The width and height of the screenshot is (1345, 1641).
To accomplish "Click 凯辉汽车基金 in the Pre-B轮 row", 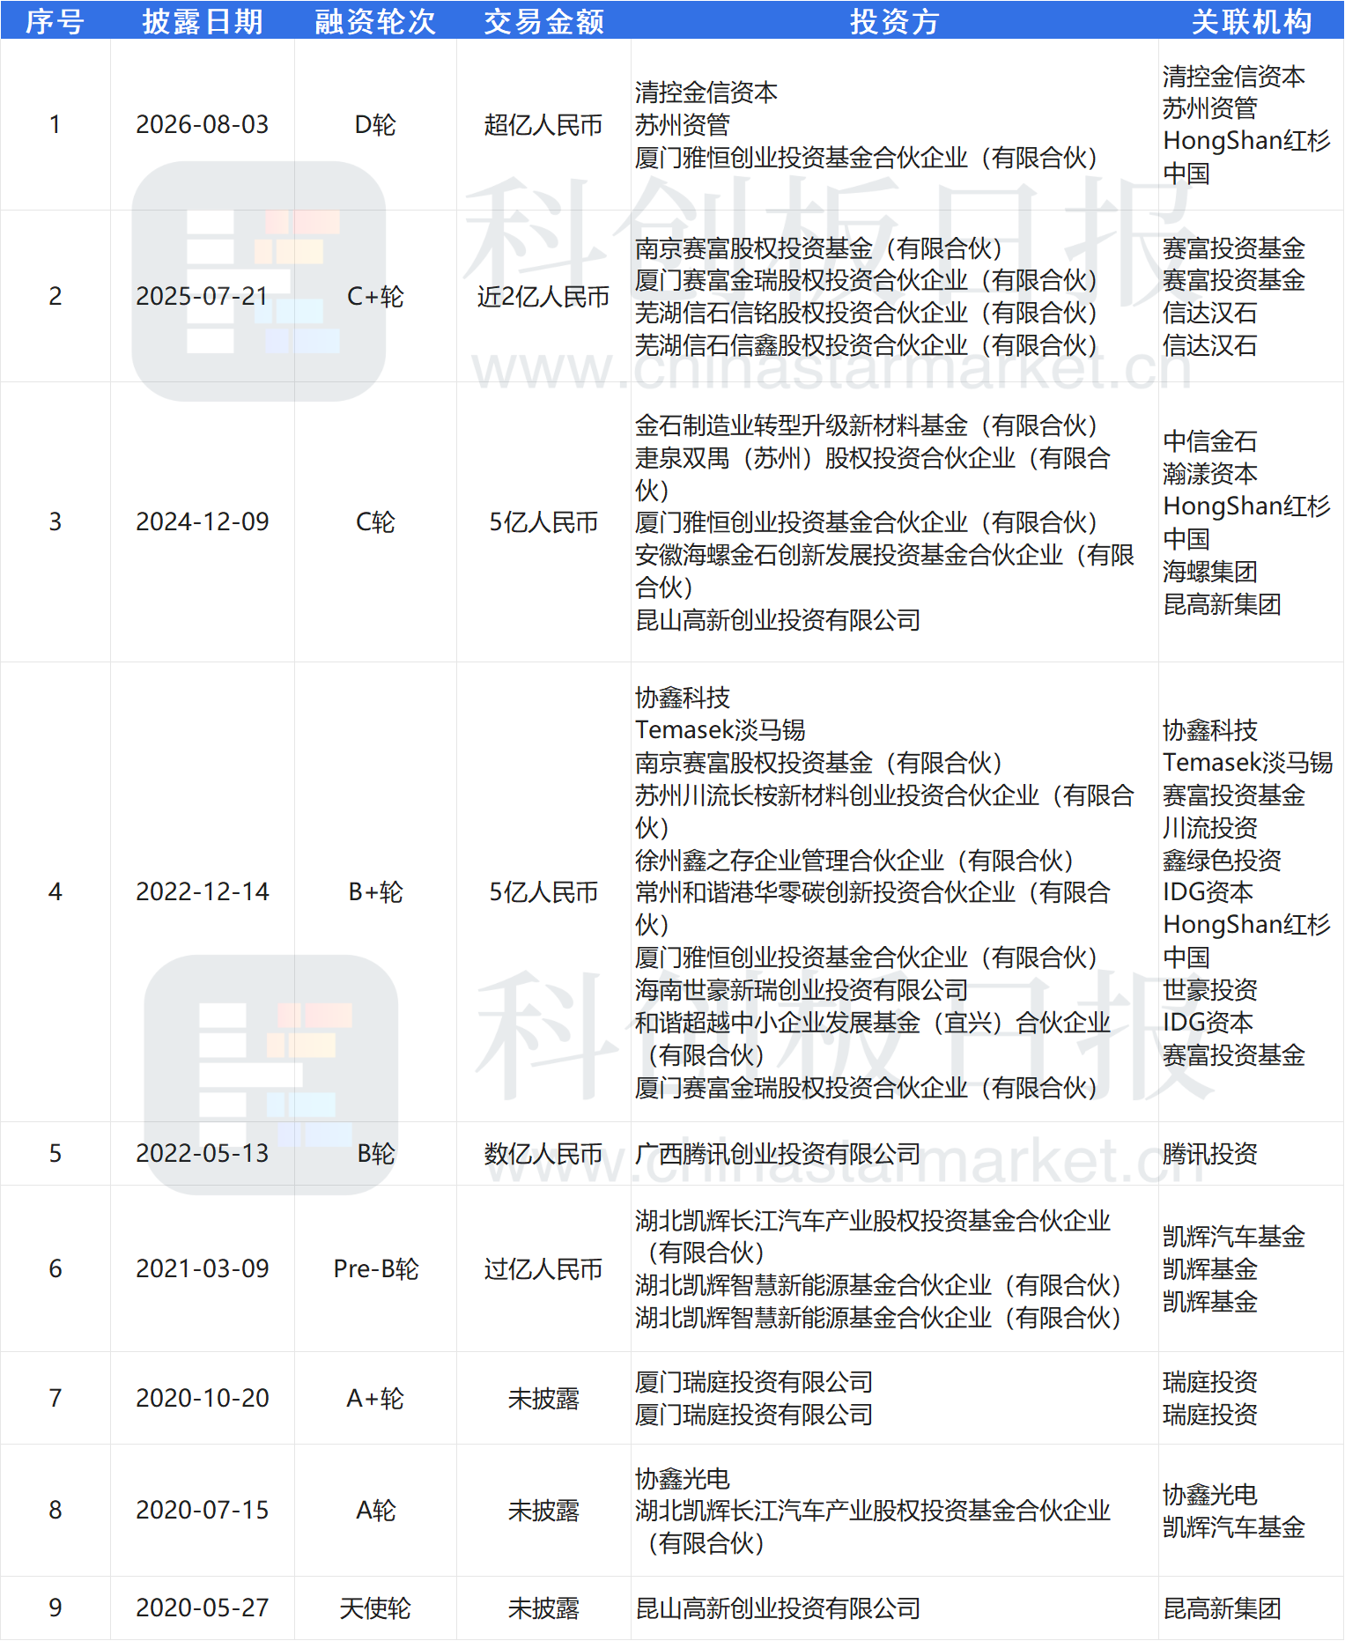I will [x=1234, y=1237].
